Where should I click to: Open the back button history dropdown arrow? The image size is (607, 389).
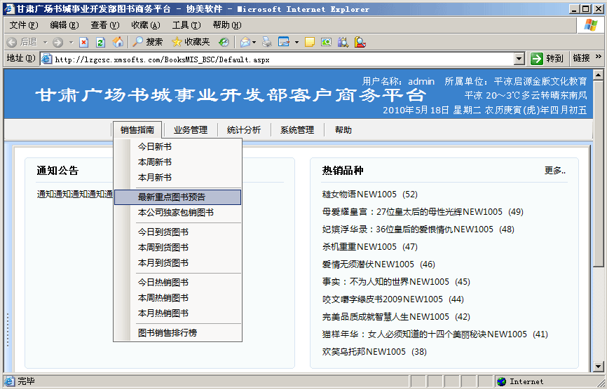click(x=43, y=43)
